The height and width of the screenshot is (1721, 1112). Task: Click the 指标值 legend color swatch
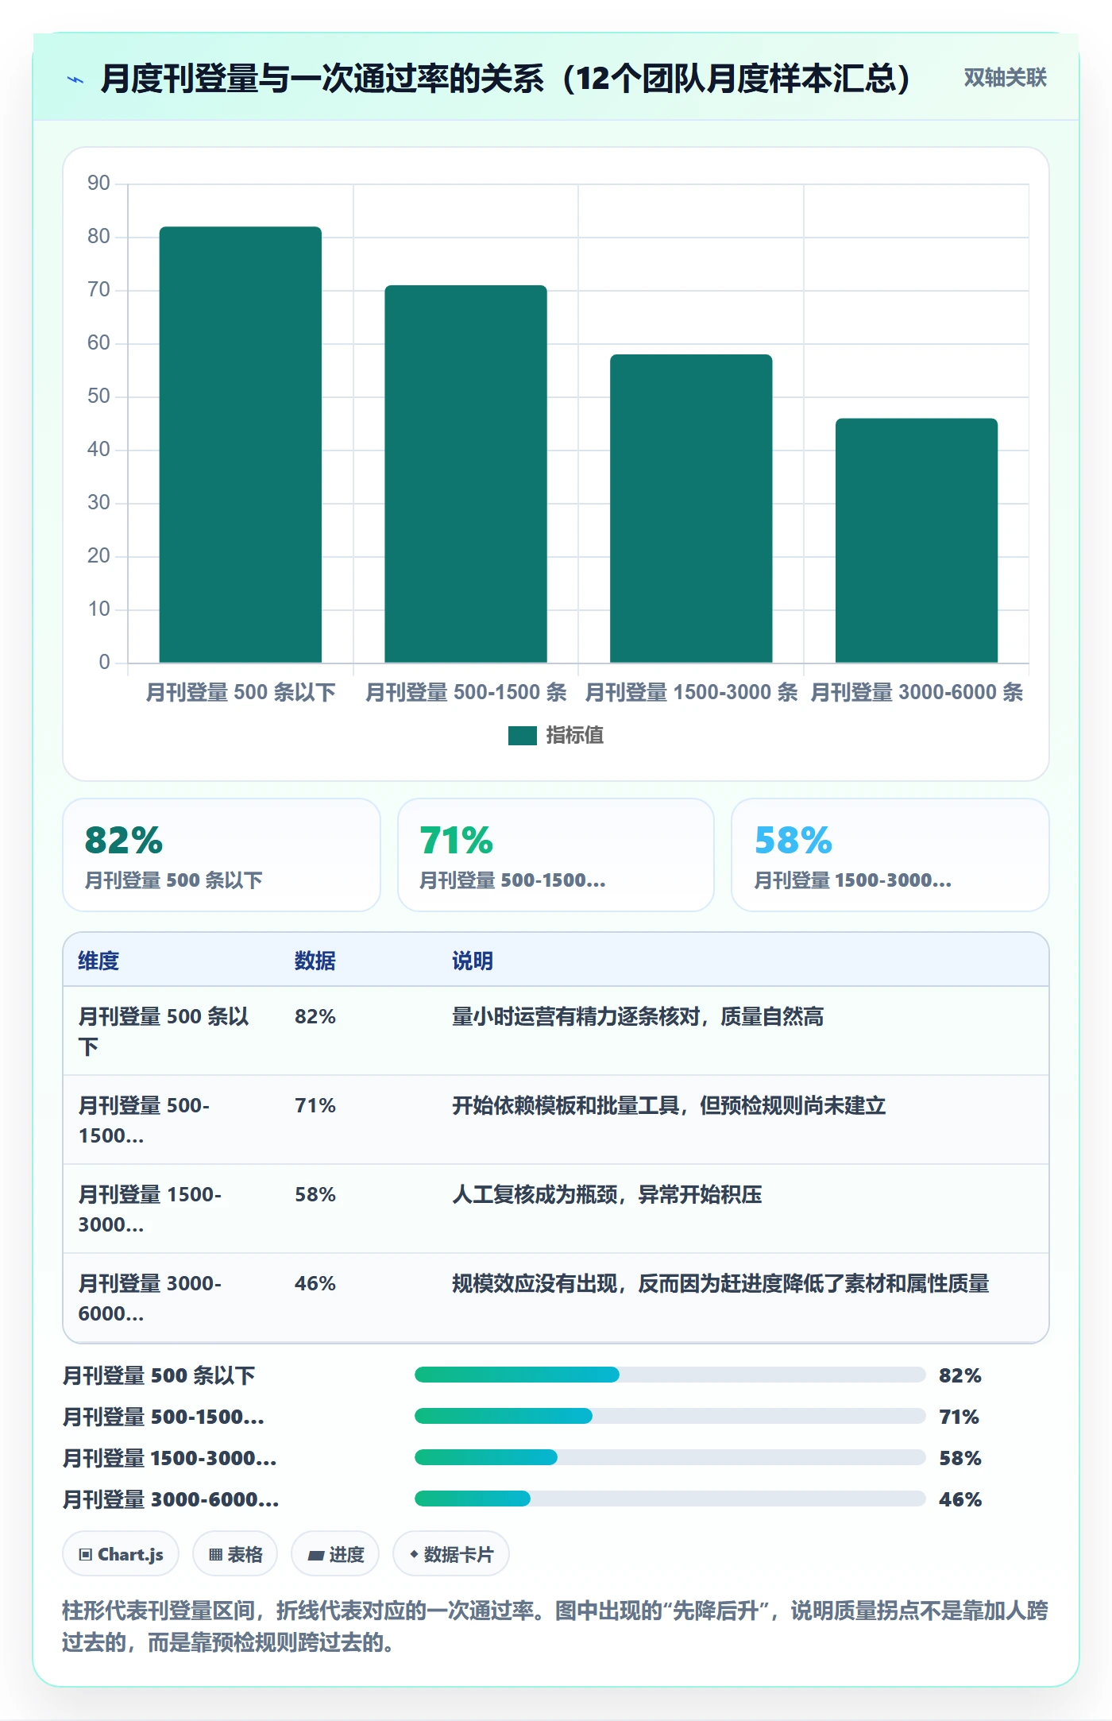click(x=523, y=736)
